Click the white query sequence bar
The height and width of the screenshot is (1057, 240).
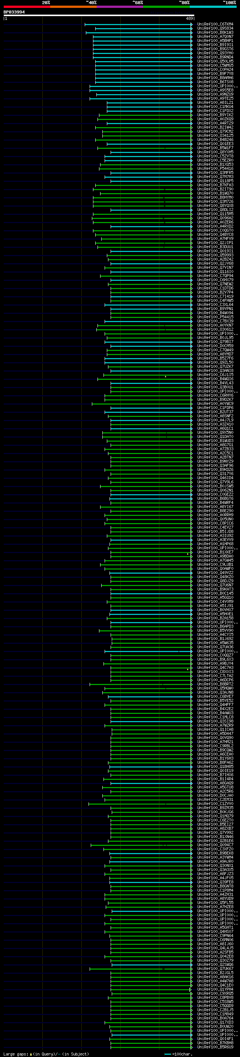(x=99, y=15)
